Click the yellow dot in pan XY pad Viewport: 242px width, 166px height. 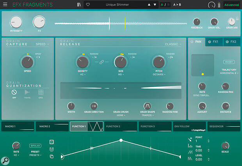point(203,74)
